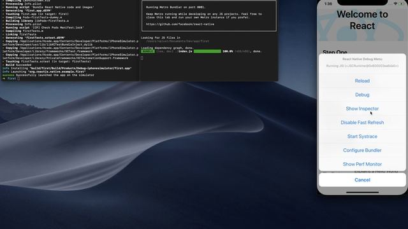Click the 'first' shell prompt in left terminal
The width and height of the screenshot is (408, 229).
pyautogui.click(x=11, y=78)
